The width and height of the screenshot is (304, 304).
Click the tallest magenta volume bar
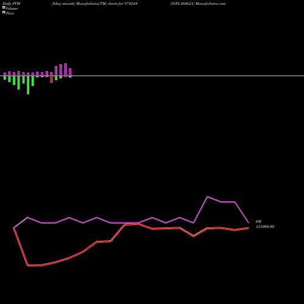pyautogui.click(x=66, y=70)
